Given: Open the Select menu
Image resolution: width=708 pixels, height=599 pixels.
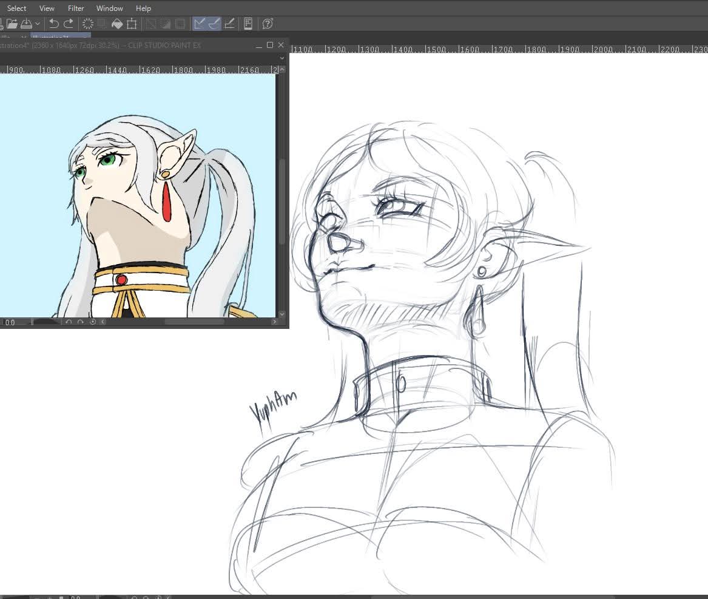Looking at the screenshot, I should [17, 8].
